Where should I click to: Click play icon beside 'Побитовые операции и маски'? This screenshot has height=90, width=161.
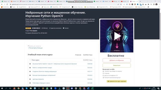[30, 83]
